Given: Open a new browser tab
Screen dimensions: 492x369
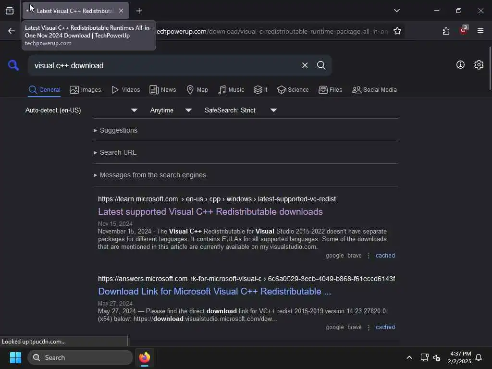Looking at the screenshot, I should point(139,11).
